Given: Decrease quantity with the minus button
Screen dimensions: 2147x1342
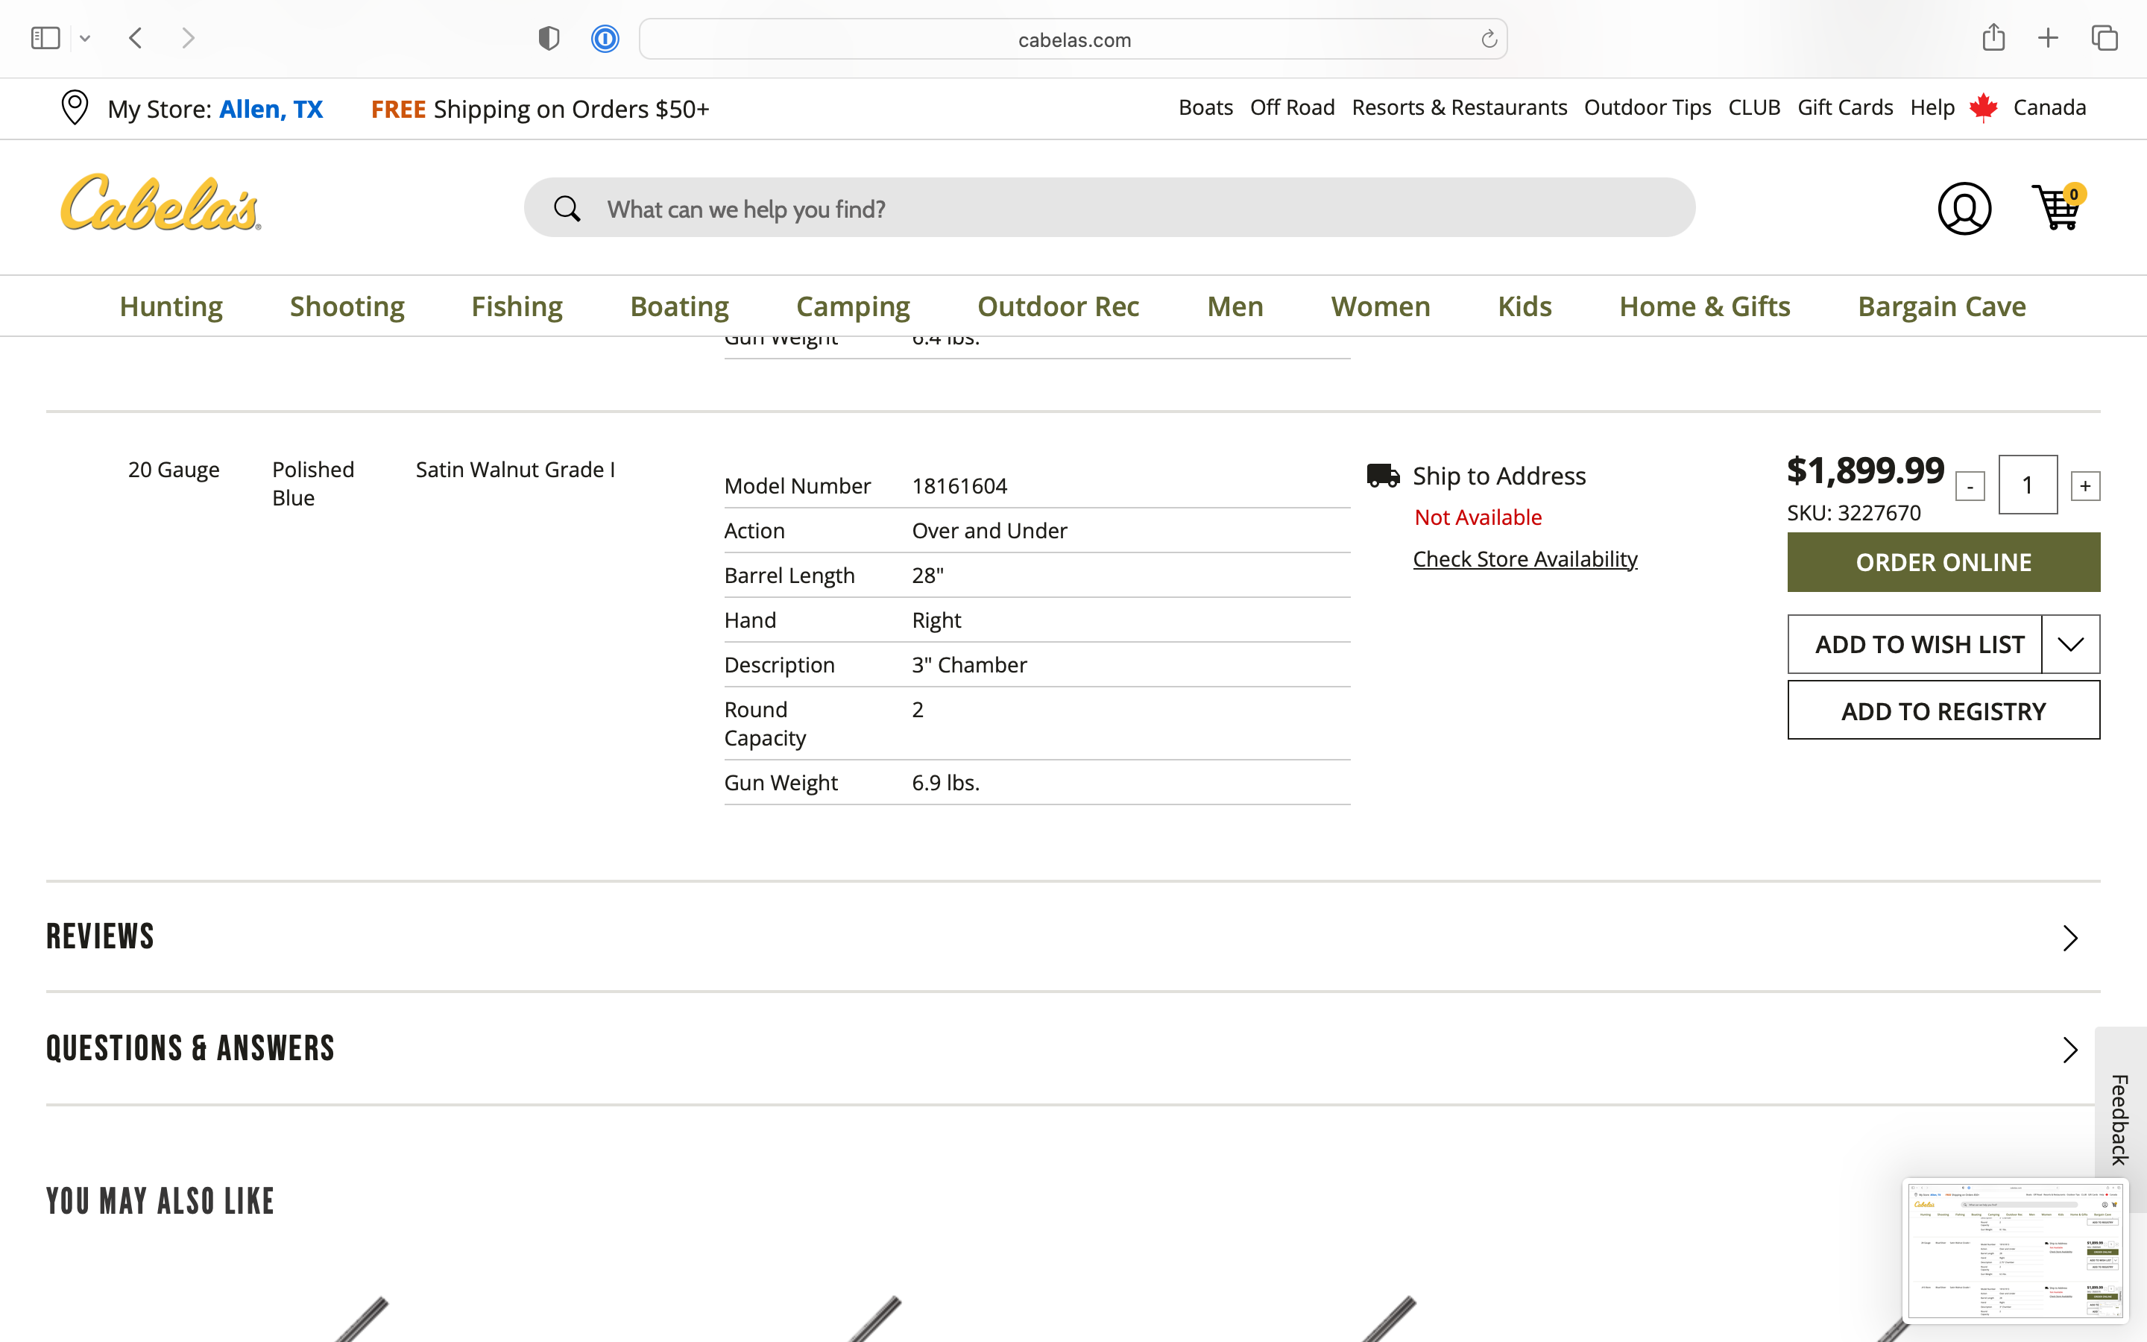Looking at the screenshot, I should click(1970, 486).
